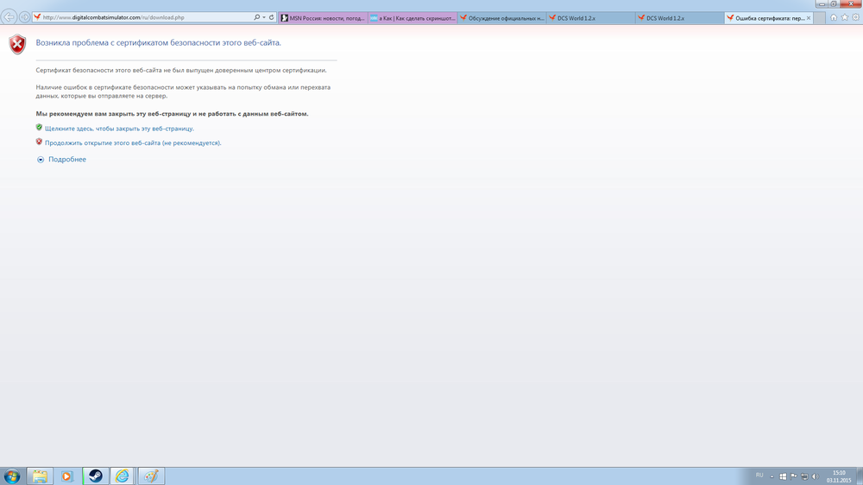Click the red shield certificate error icon
The height and width of the screenshot is (485, 863).
click(17, 44)
